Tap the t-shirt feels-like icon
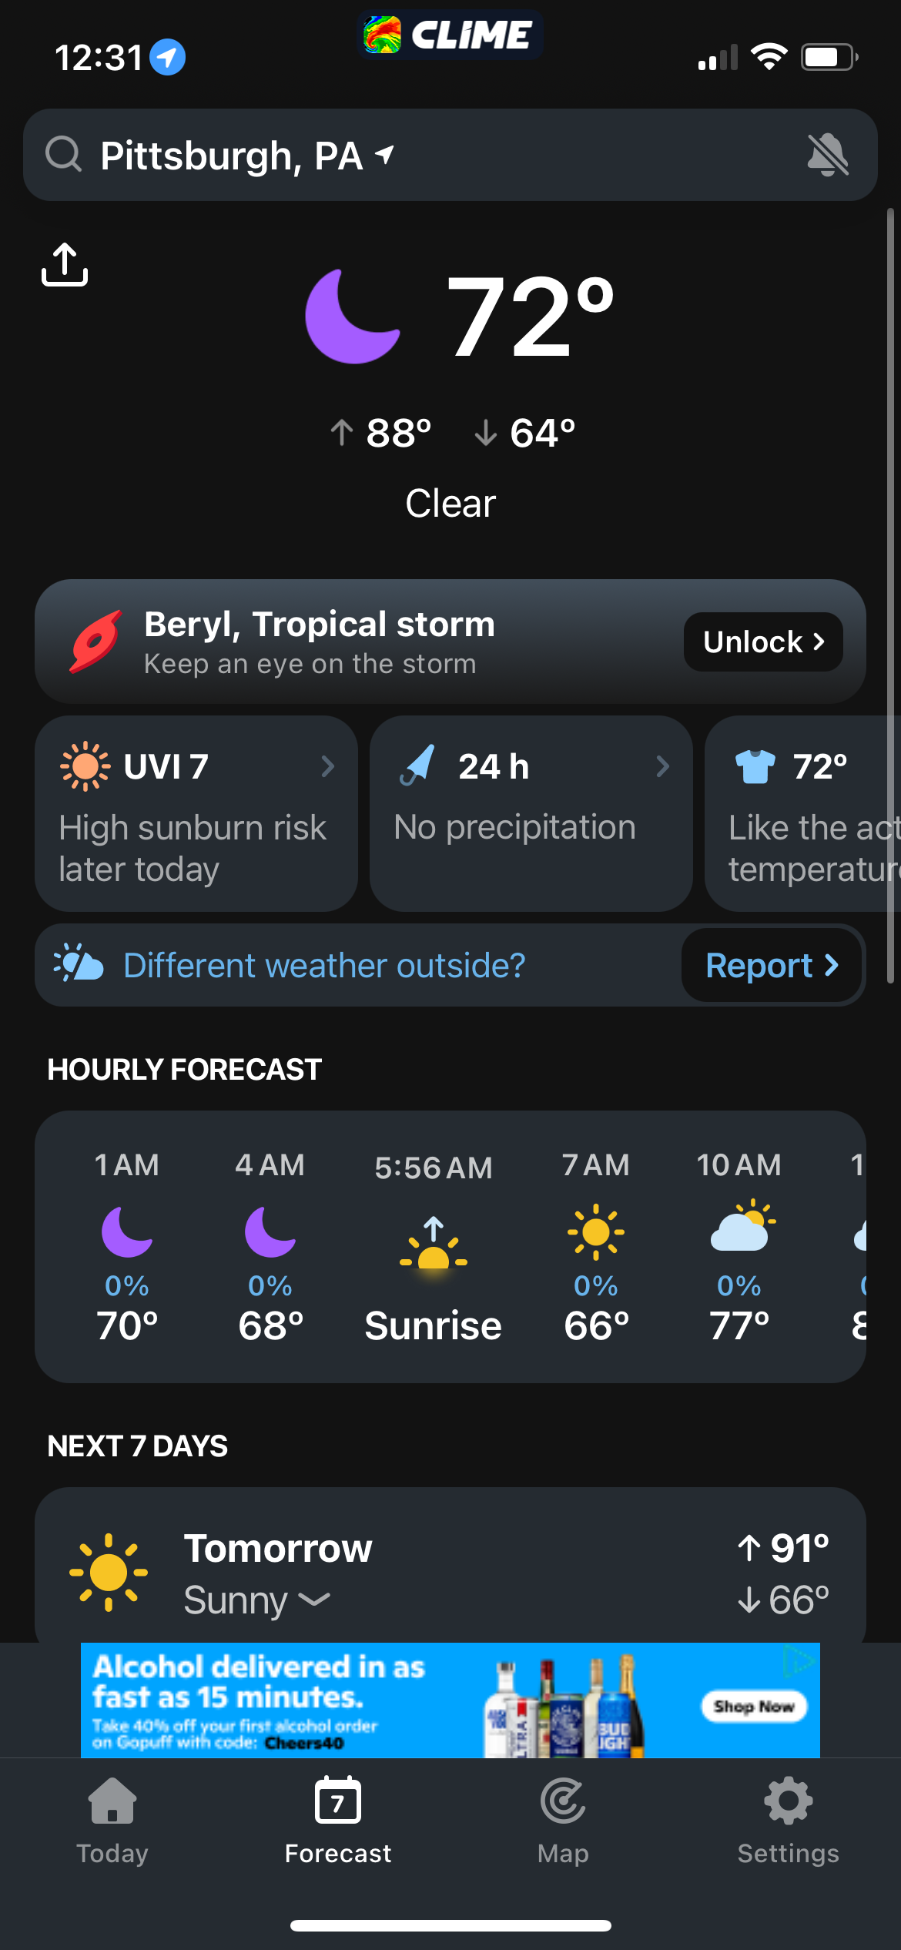The height and width of the screenshot is (1950, 901). tap(755, 766)
